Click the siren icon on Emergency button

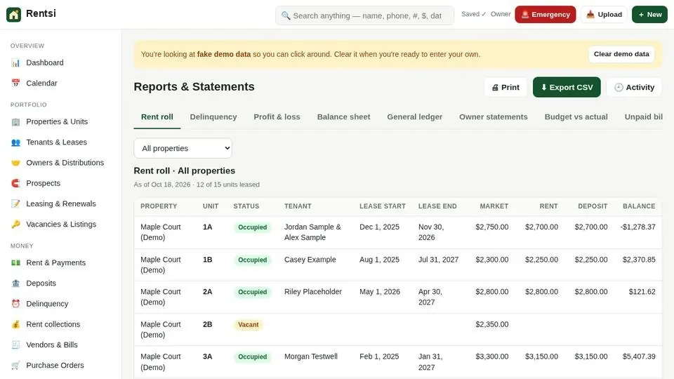pos(525,15)
